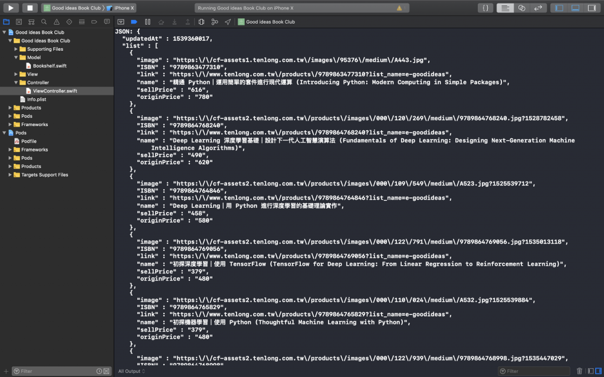Click the Step Into button

coord(175,22)
